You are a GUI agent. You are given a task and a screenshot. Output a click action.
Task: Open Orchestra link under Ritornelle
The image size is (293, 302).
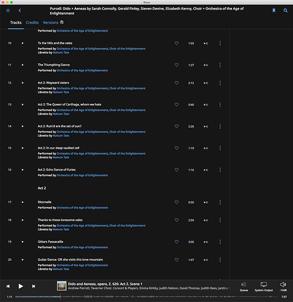[82, 208]
